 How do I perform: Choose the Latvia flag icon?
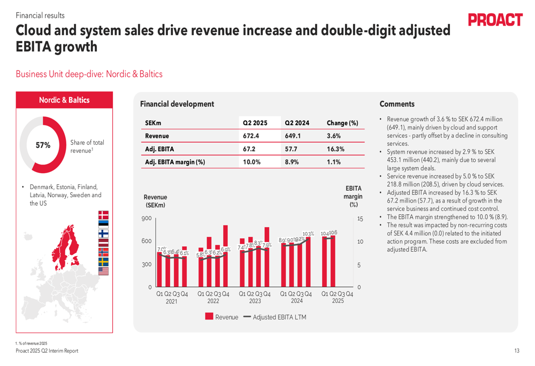(103, 243)
